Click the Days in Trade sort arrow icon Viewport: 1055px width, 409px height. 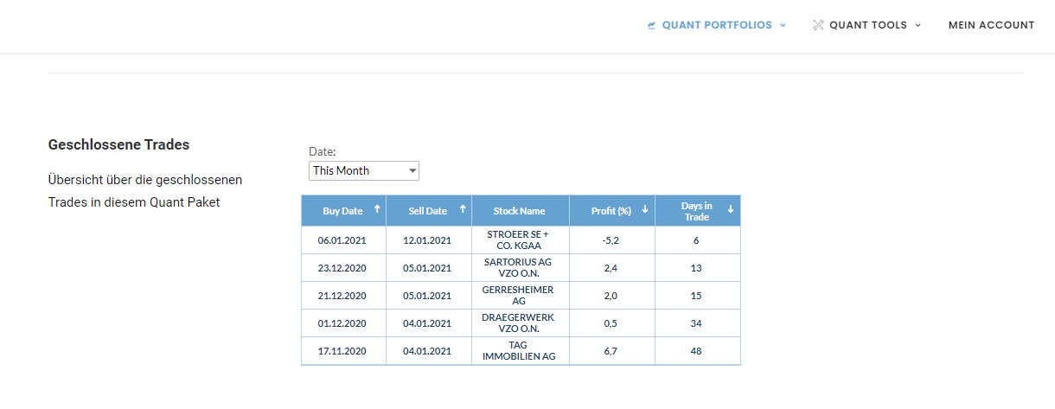click(731, 208)
